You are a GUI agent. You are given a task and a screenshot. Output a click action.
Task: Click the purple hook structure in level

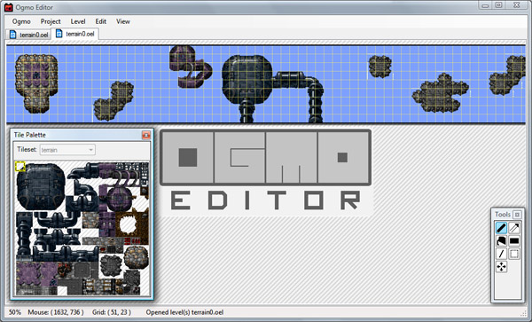[x=191, y=67]
